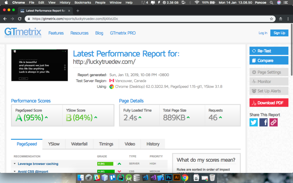Click the incognito icon beside the address bar
Viewport: 293px width, 183px height.
pos(280,19)
